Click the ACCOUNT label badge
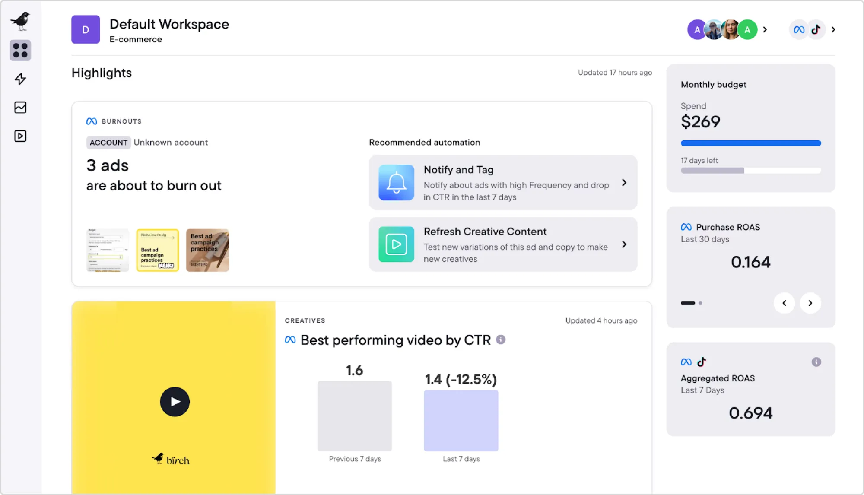Image resolution: width=864 pixels, height=495 pixels. [x=108, y=143]
